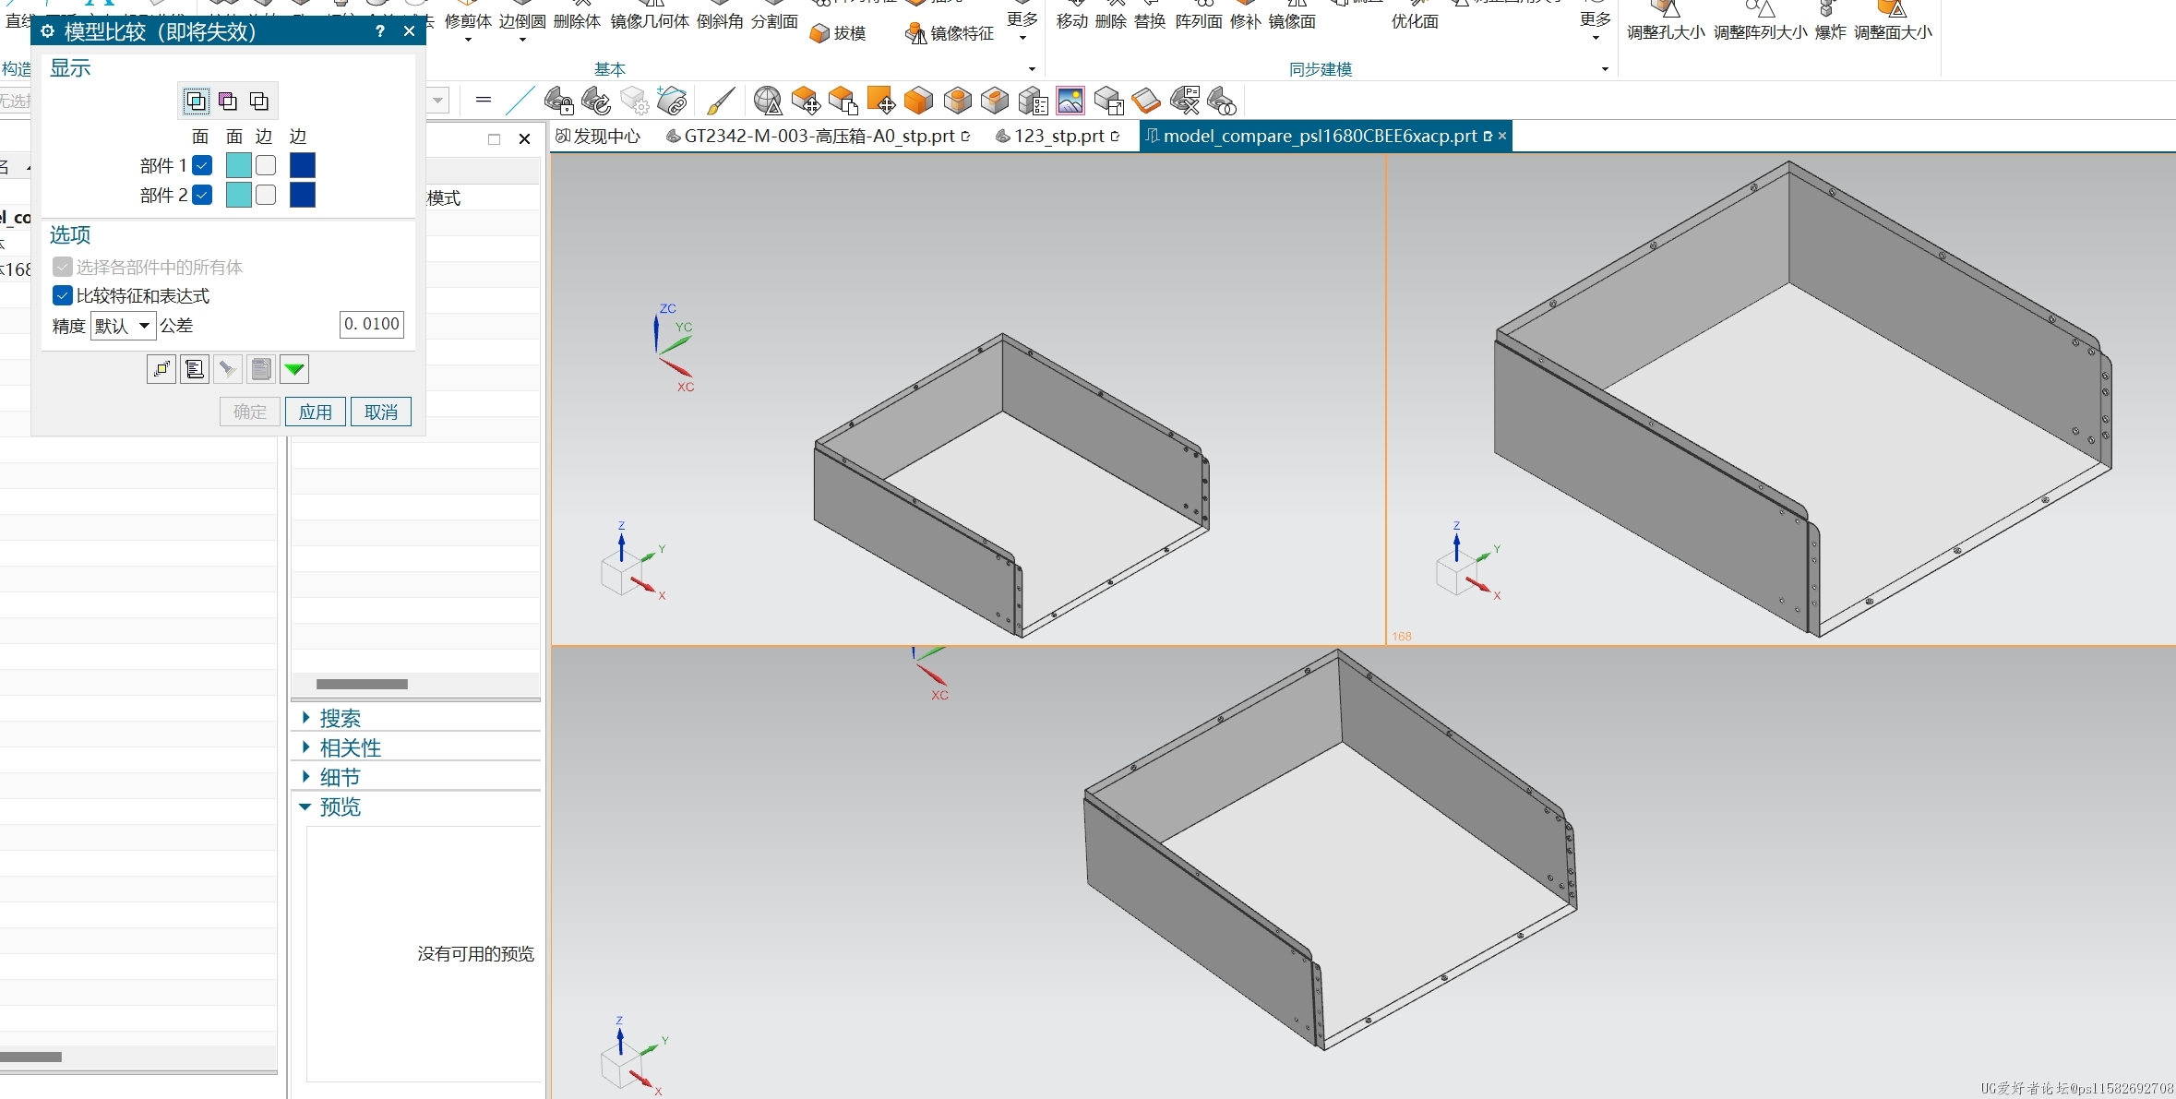Uncheck face display for 部件 2
2176x1099 pixels.
click(x=202, y=195)
